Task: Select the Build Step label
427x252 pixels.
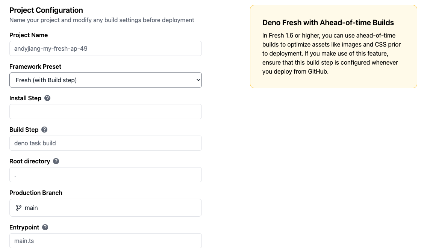Action: click(x=24, y=130)
